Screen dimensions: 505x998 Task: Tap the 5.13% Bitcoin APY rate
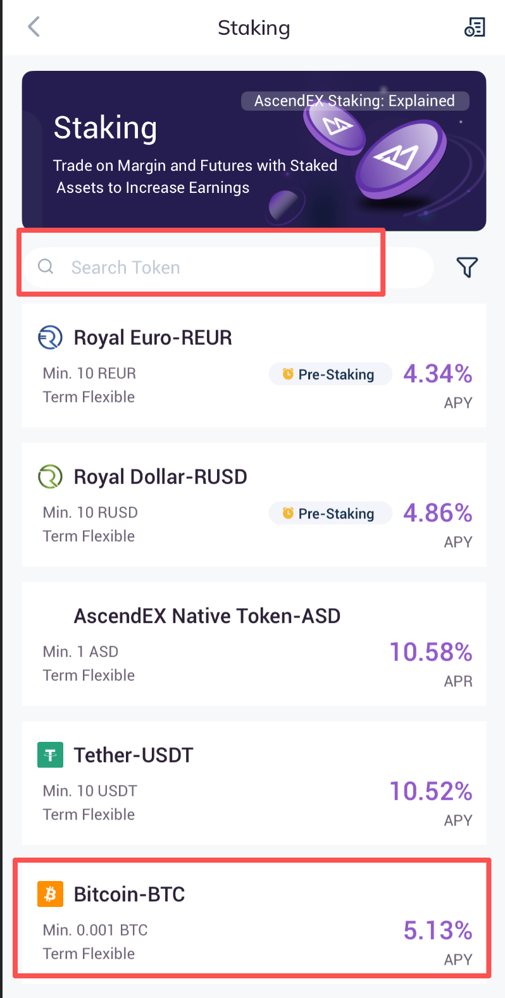[x=437, y=931]
